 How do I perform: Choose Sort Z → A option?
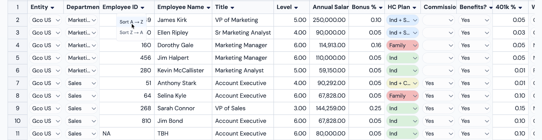click(131, 32)
